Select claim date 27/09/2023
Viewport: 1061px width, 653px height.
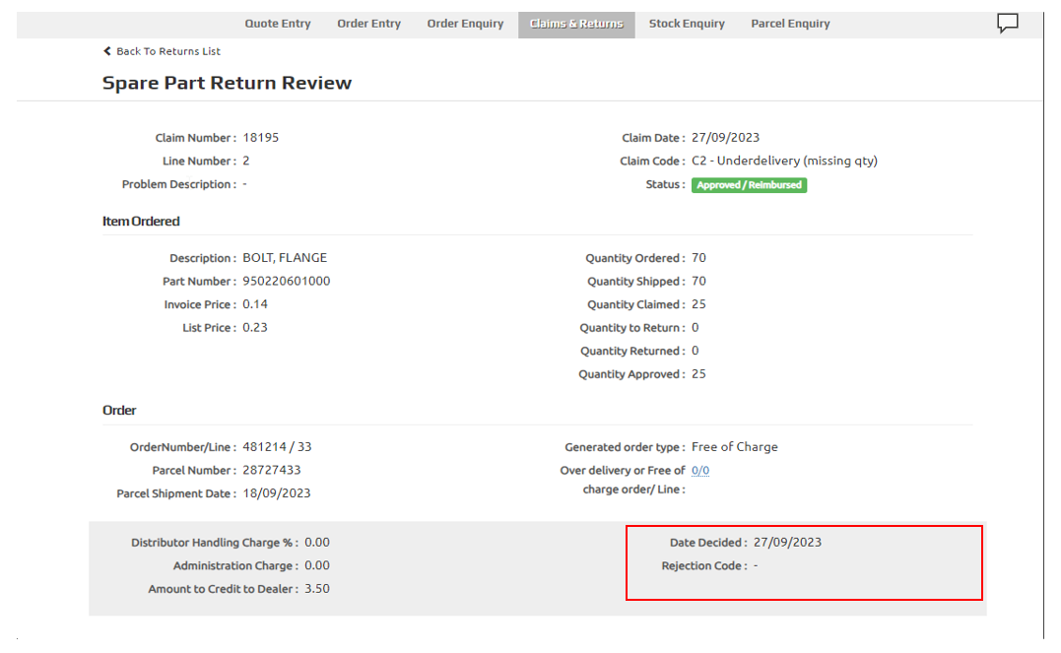click(x=725, y=137)
